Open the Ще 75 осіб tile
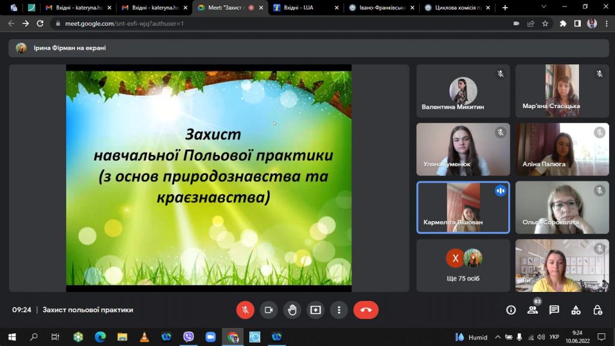615x346 pixels. coord(463,266)
